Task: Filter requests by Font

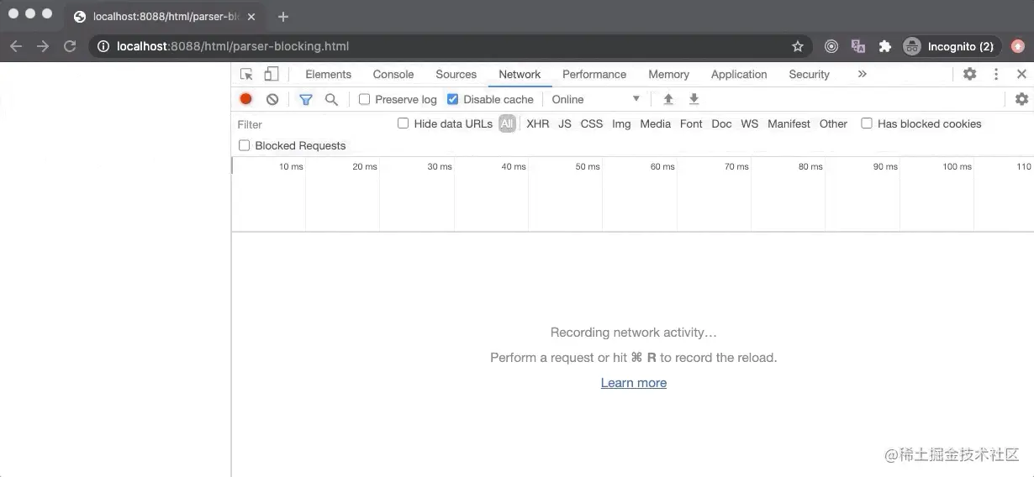Action: pos(691,123)
